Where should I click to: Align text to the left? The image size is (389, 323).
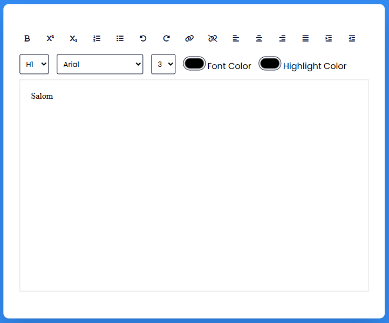pyautogui.click(x=236, y=38)
